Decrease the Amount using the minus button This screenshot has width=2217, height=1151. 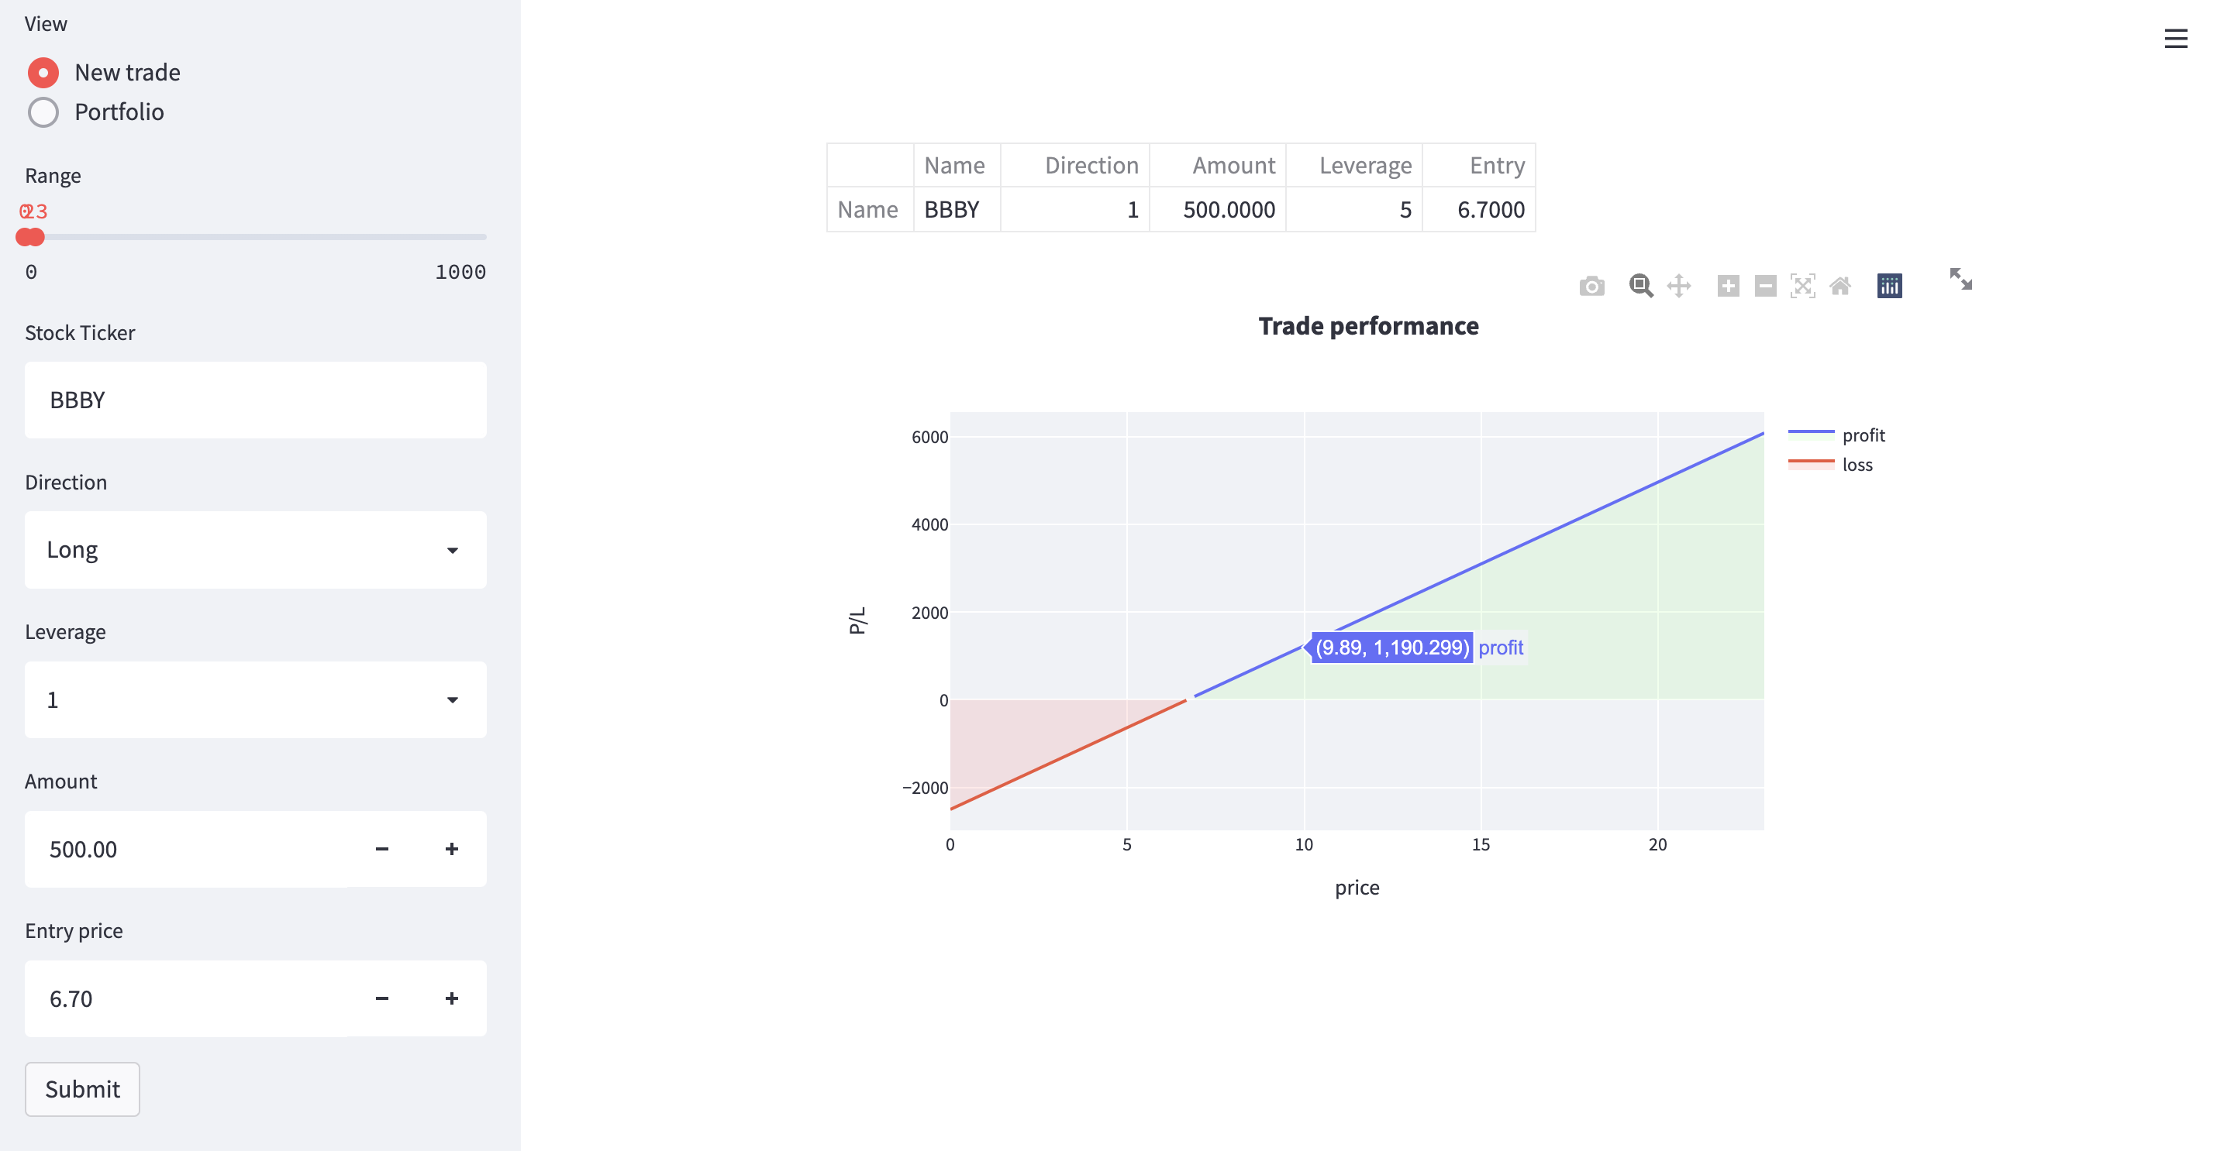pyautogui.click(x=381, y=849)
